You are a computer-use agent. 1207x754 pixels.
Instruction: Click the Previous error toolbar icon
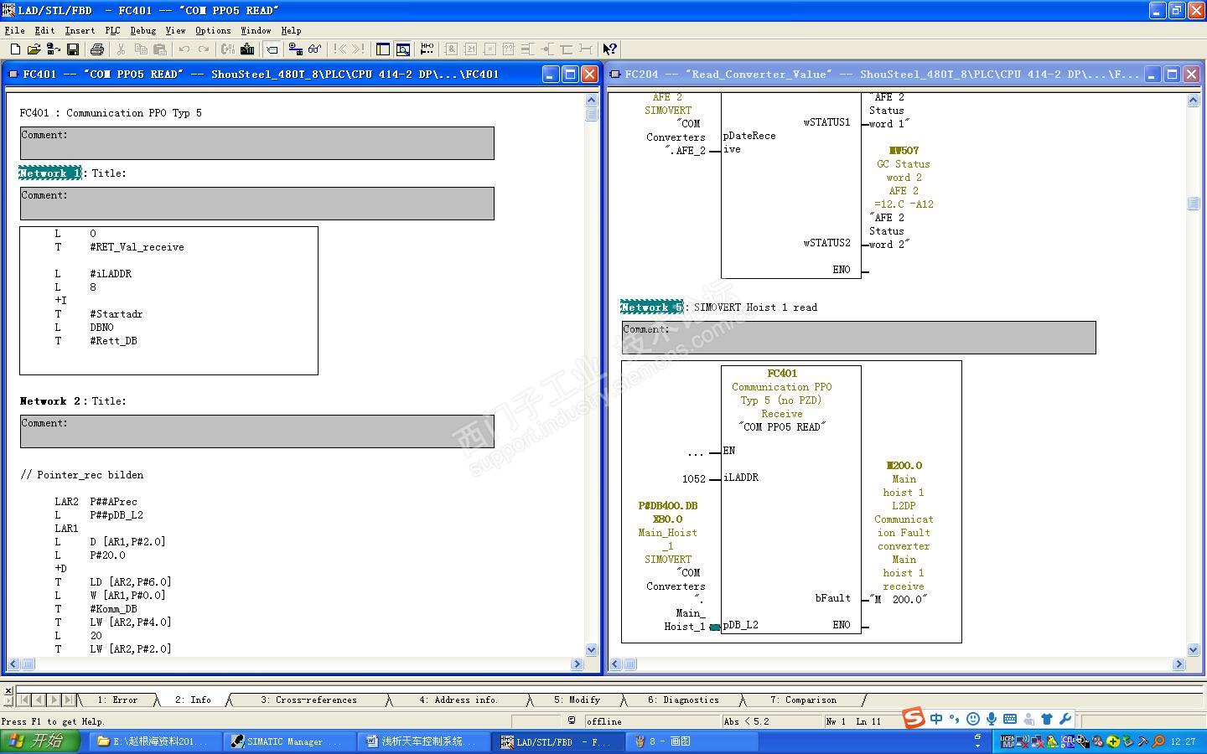pos(339,49)
